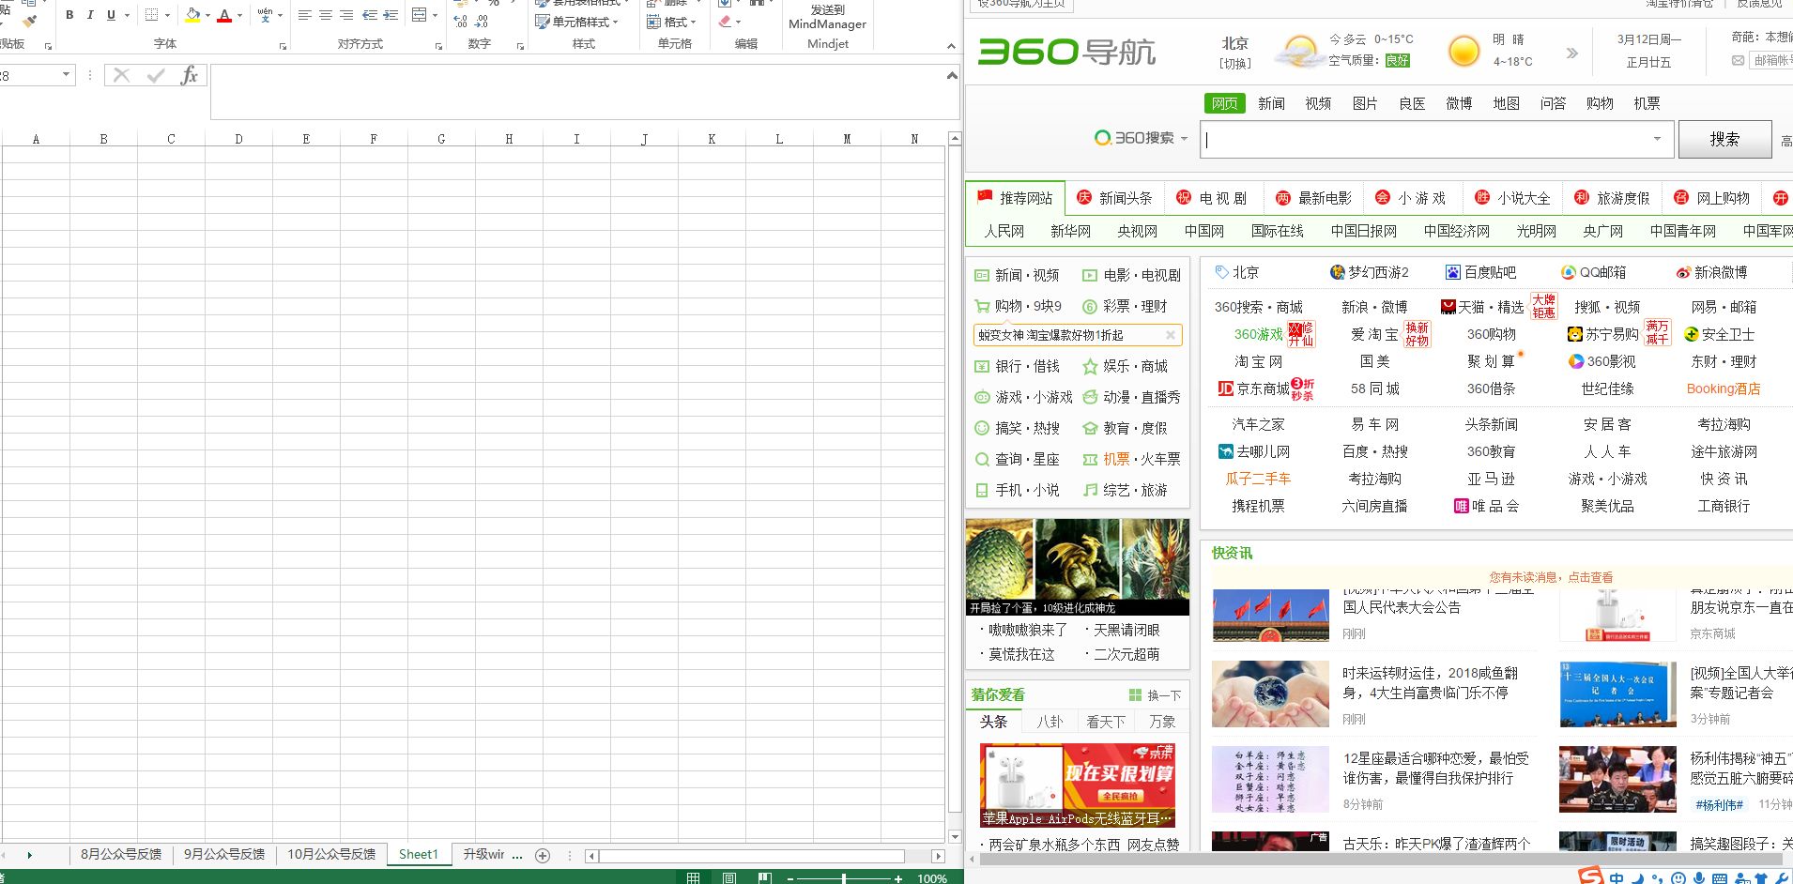The width and height of the screenshot is (1793, 884).
Task: Apply yellow fill color to cell
Action: pos(193,15)
